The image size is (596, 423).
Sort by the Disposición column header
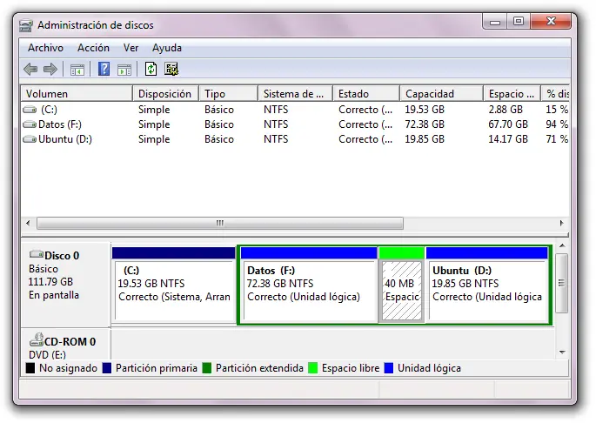pos(165,94)
